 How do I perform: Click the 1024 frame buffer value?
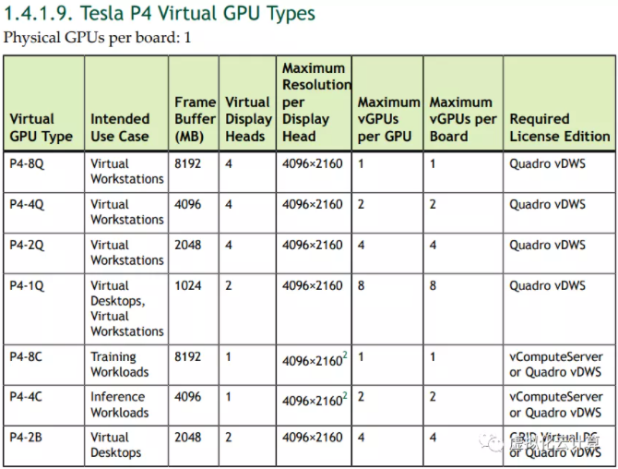coord(187,285)
